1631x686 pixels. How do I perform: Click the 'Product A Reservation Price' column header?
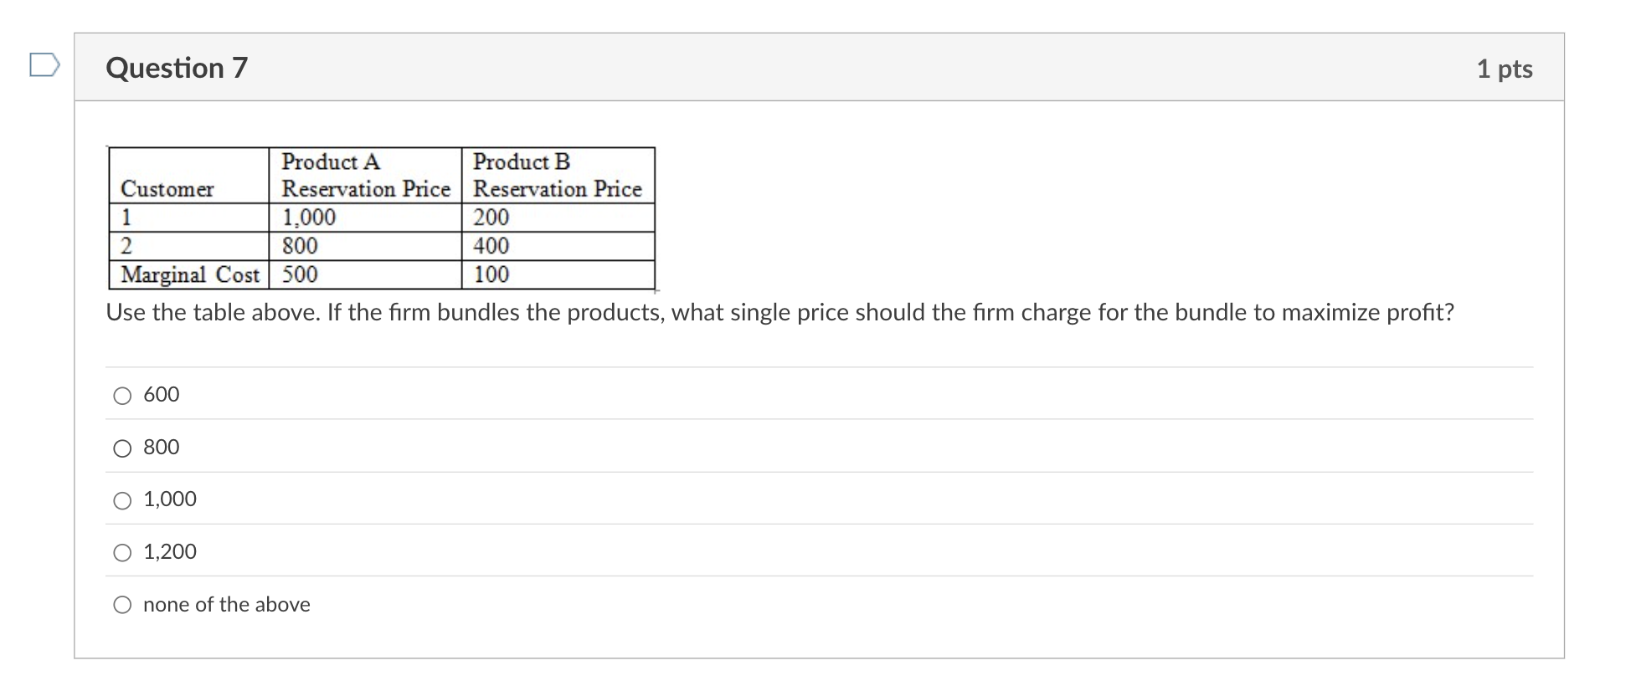[366, 175]
